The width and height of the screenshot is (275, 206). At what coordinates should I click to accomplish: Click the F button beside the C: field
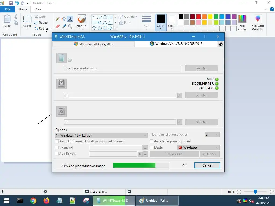click(x=180, y=95)
